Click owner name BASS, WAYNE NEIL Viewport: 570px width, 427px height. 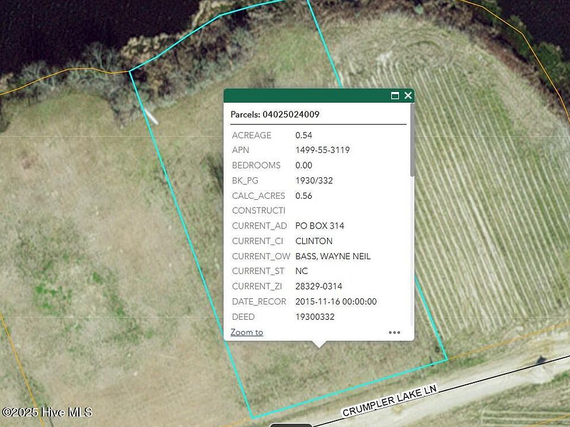332,256
